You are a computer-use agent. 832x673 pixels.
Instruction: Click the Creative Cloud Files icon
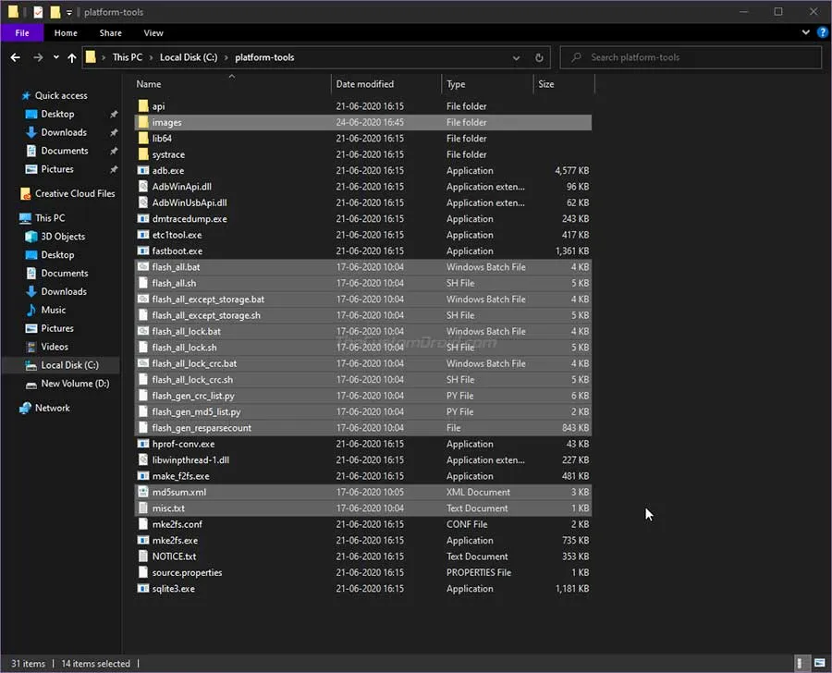point(25,194)
